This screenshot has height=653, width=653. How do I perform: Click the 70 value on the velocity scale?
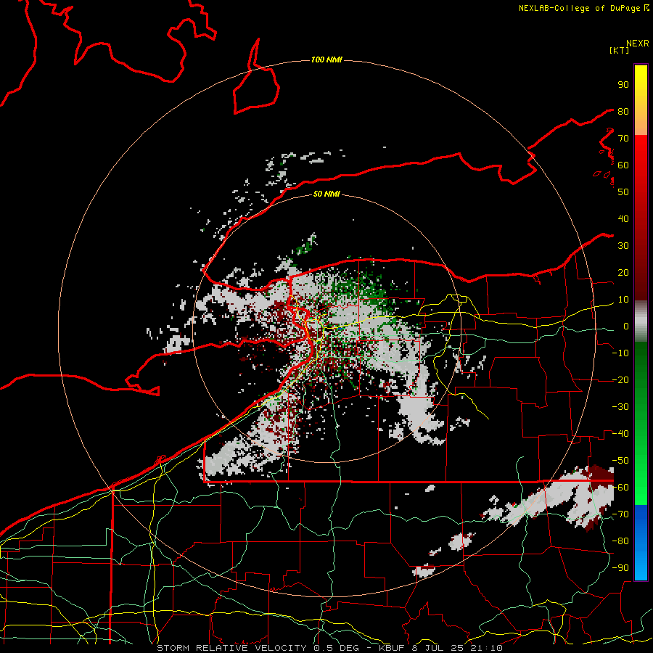pos(623,139)
